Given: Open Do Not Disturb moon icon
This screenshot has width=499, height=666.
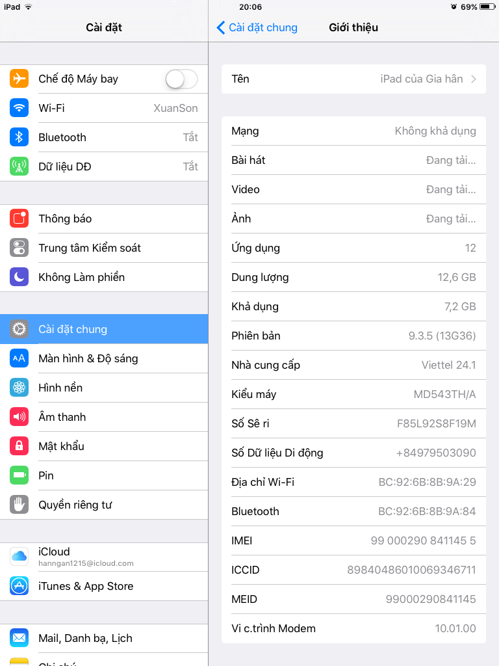Looking at the screenshot, I should [x=19, y=277].
